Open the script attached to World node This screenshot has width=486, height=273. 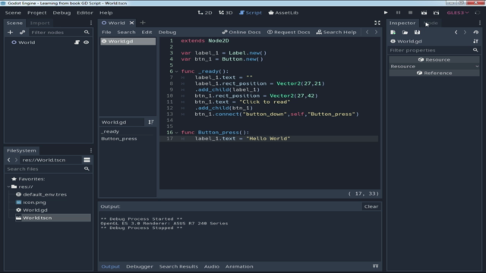point(77,42)
